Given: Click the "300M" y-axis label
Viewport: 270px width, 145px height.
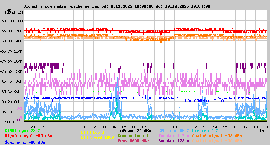Looking at the screenshot, I should click(20, 21).
